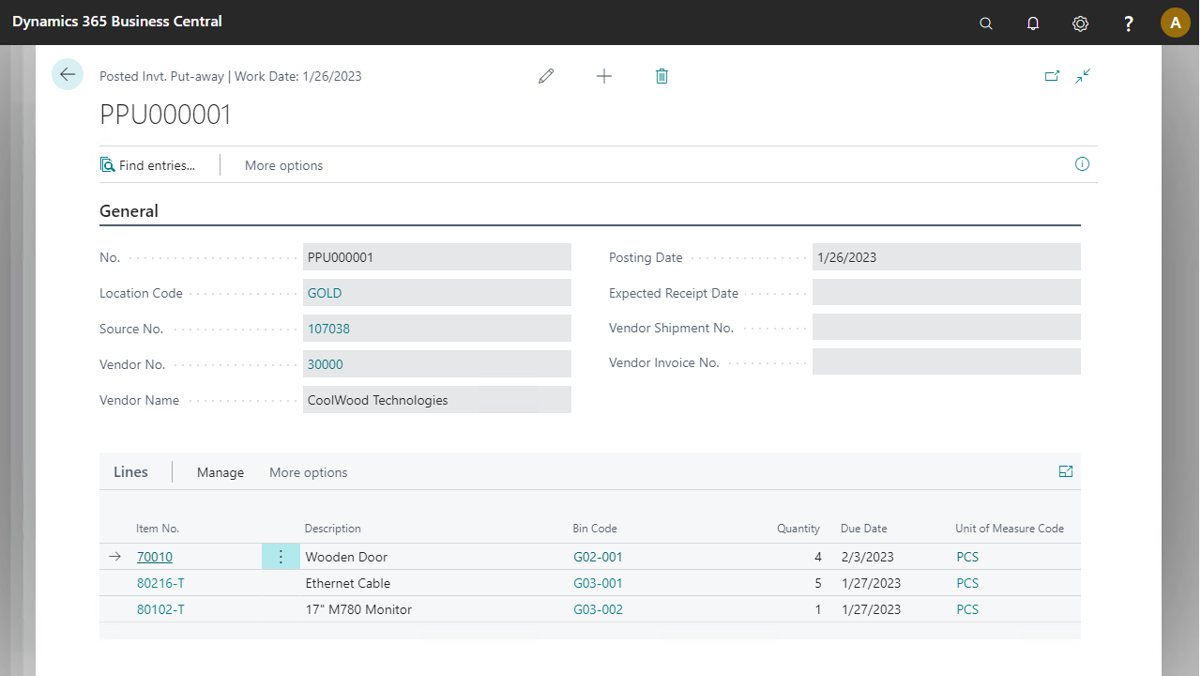Image resolution: width=1201 pixels, height=676 pixels.
Task: Click the Vendor Invoice No. field
Action: pyautogui.click(x=947, y=361)
